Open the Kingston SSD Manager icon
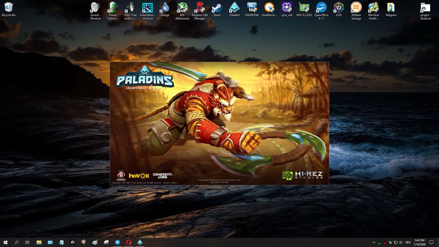 (200, 11)
